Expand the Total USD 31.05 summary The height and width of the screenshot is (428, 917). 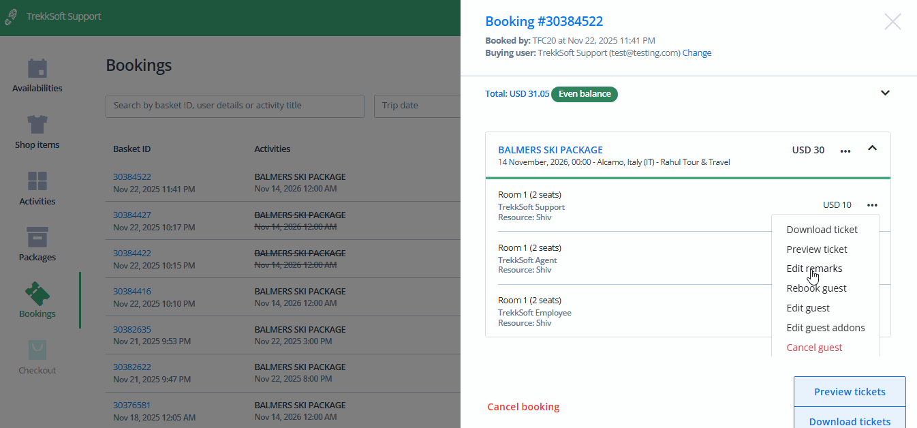[x=885, y=92]
